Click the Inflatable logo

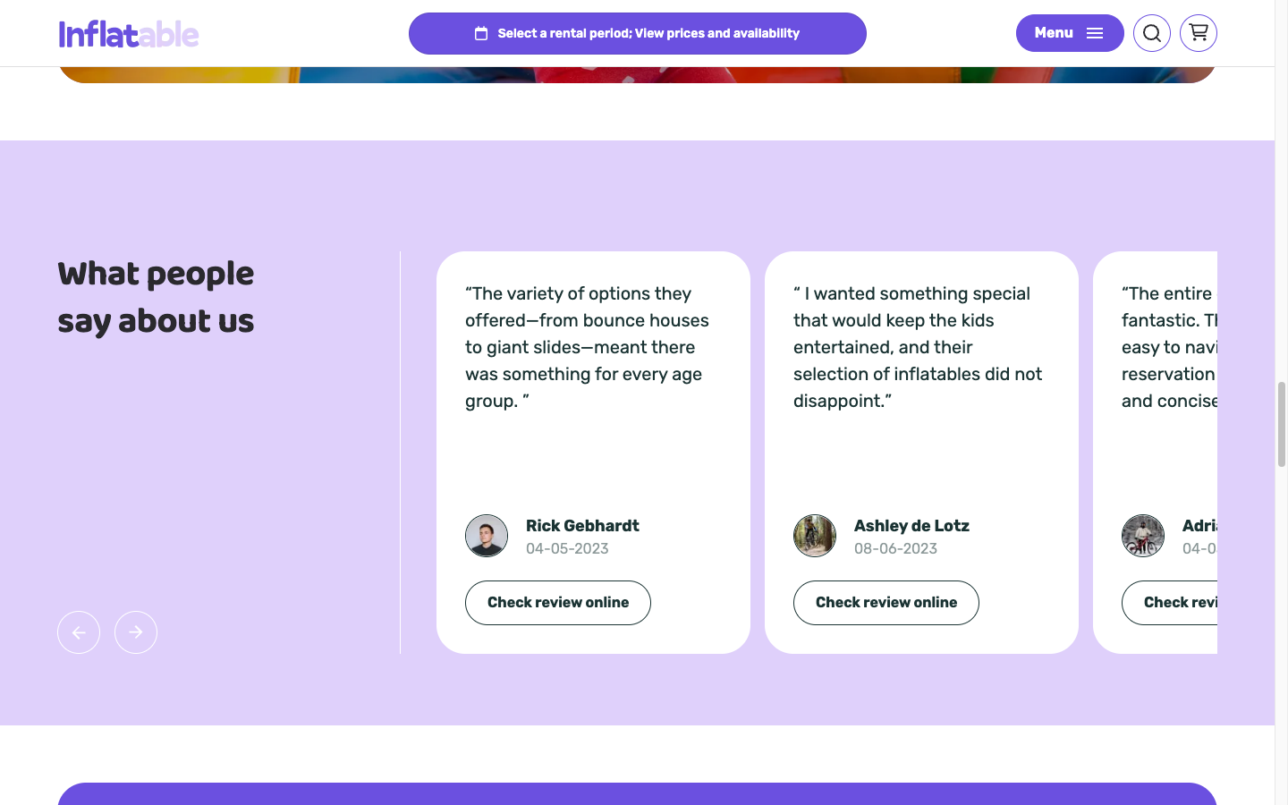point(129,34)
